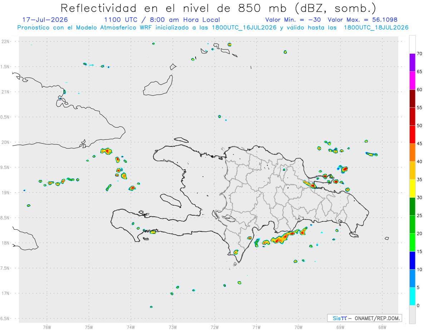Click the '1800UTC_18JUL2026' valid-until time
The image size is (429, 332).
(376, 28)
